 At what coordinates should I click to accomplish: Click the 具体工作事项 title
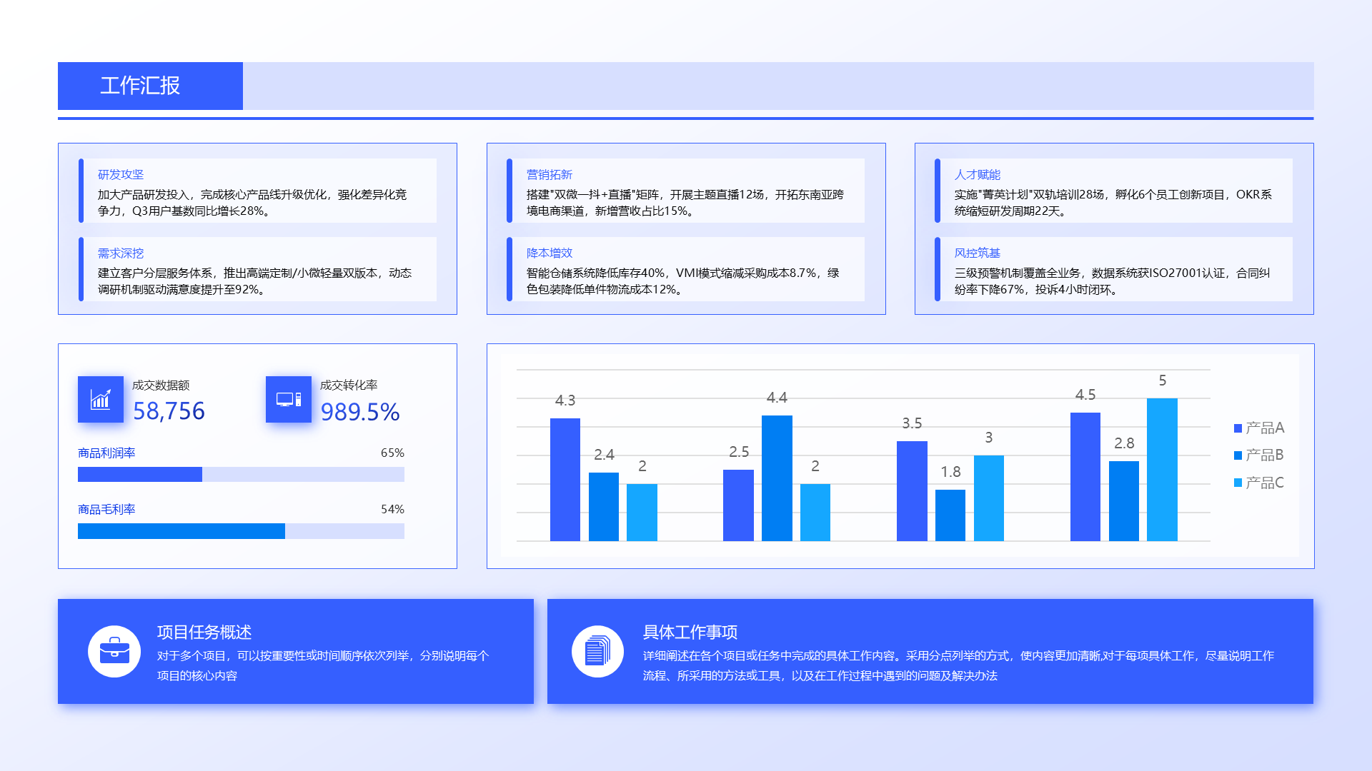[x=690, y=633]
